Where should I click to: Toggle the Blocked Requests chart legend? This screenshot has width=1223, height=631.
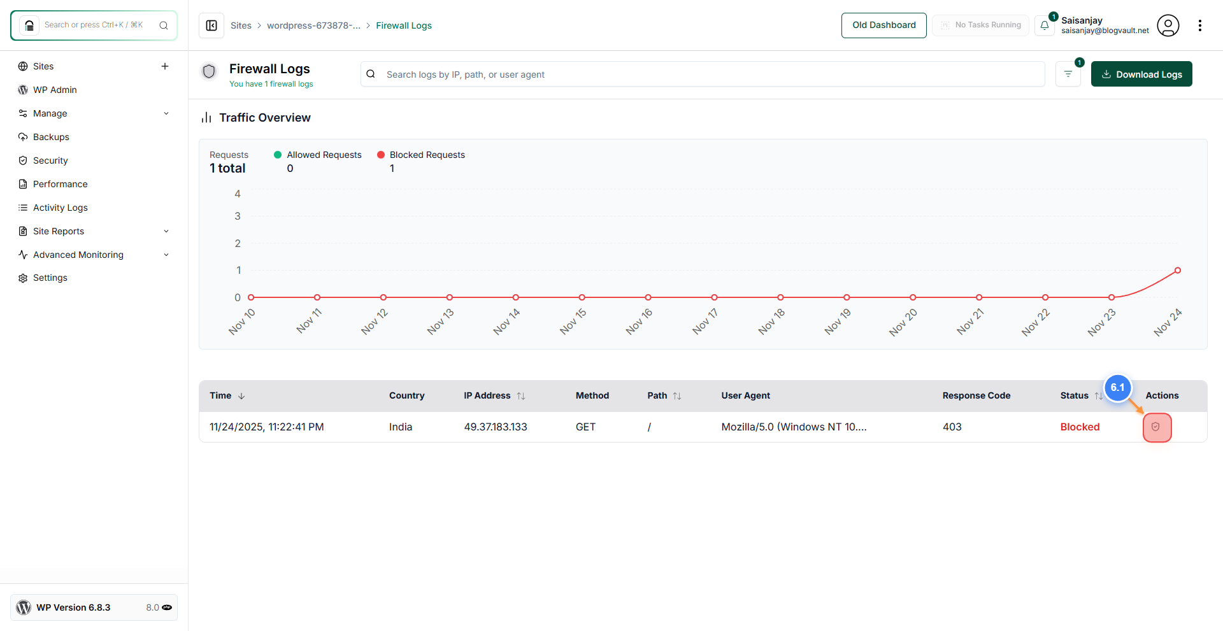coord(420,154)
